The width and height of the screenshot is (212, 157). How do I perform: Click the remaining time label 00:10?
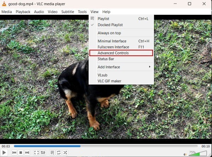coord(205,146)
